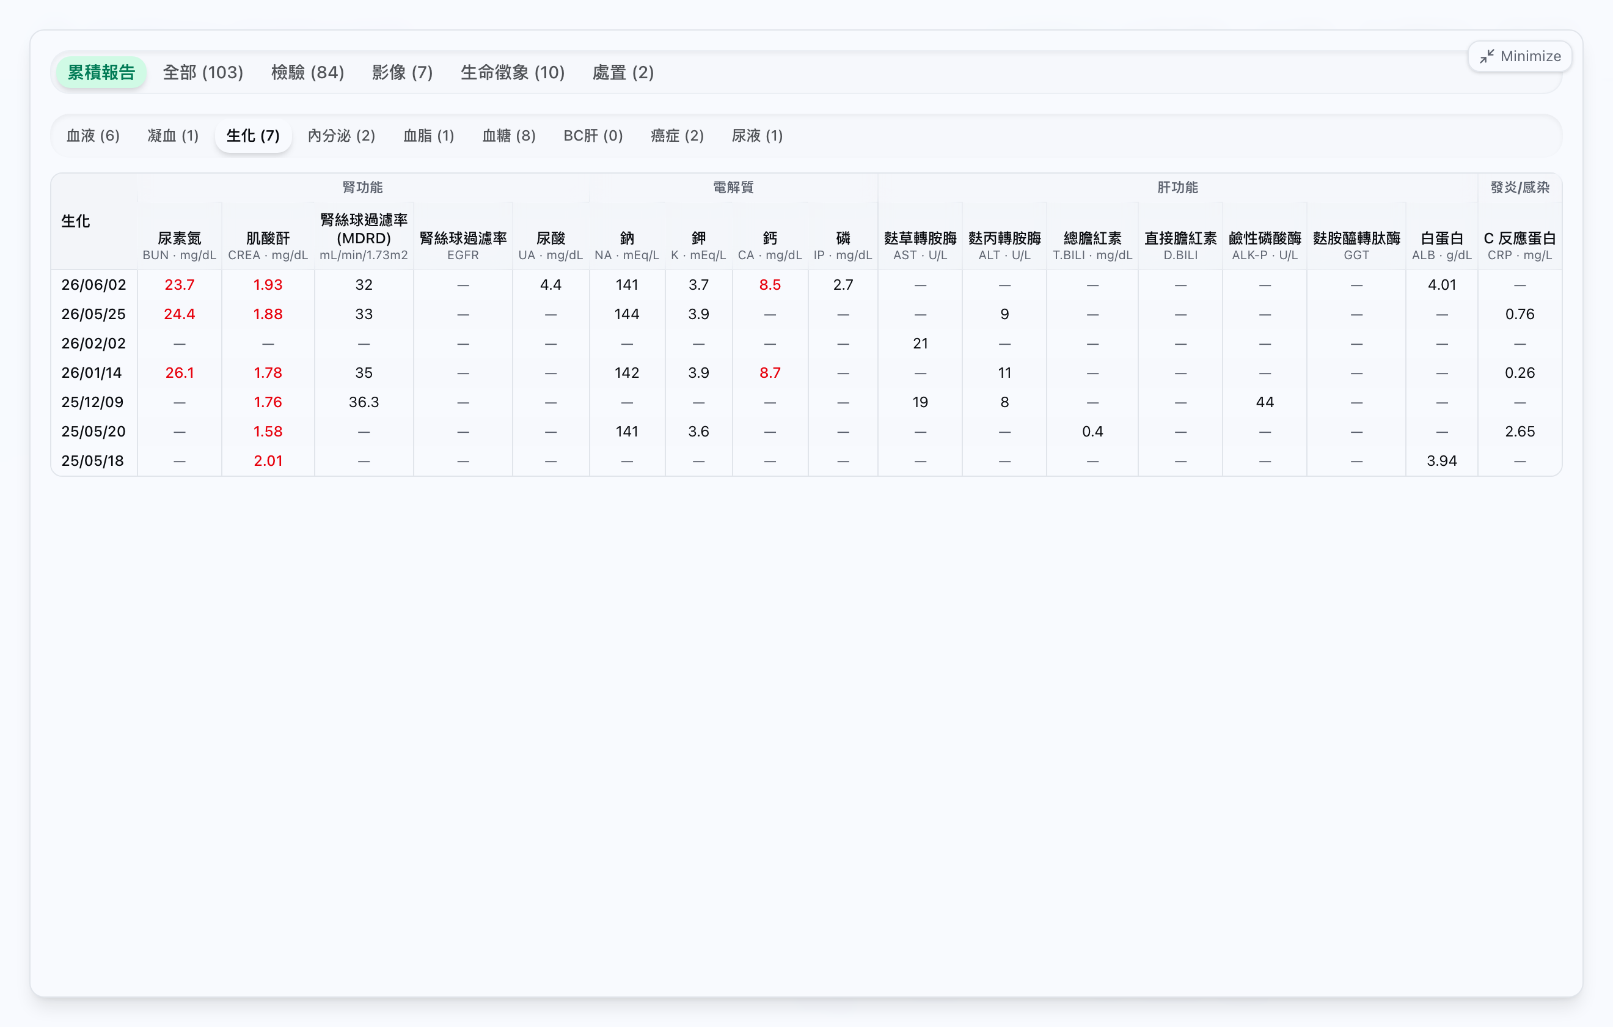
Task: Select the 影像 (7) tab
Action: (x=403, y=72)
